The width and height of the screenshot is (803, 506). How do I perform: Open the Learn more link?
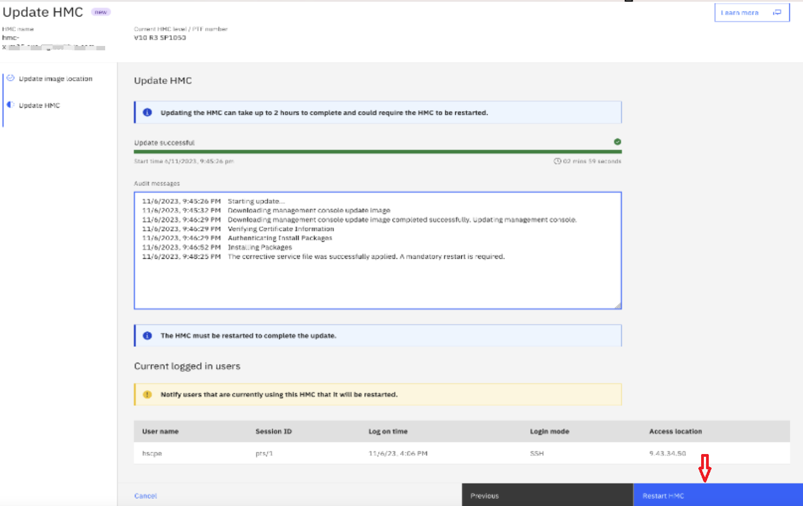click(x=752, y=13)
